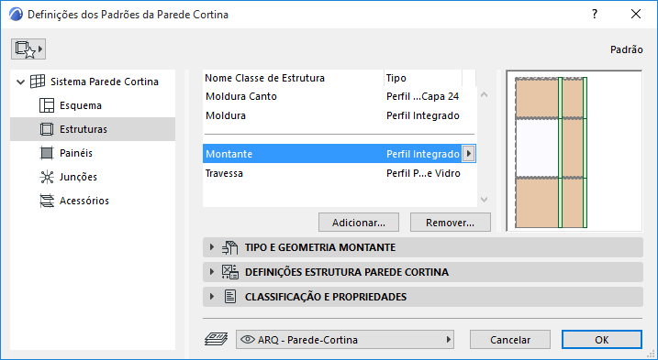Click the curtain wall preview image
Image resolution: width=658 pixels, height=360 pixels.
tap(574, 151)
